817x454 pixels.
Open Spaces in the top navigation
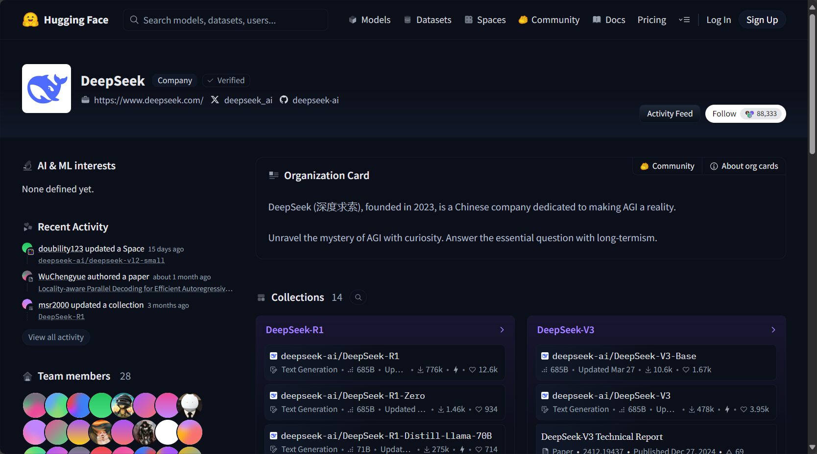(x=485, y=20)
